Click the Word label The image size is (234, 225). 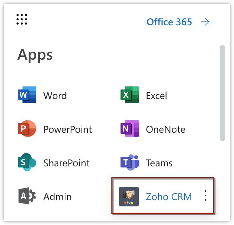[x=55, y=95]
